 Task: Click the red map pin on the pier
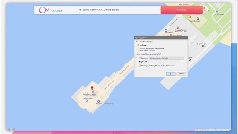[92, 88]
